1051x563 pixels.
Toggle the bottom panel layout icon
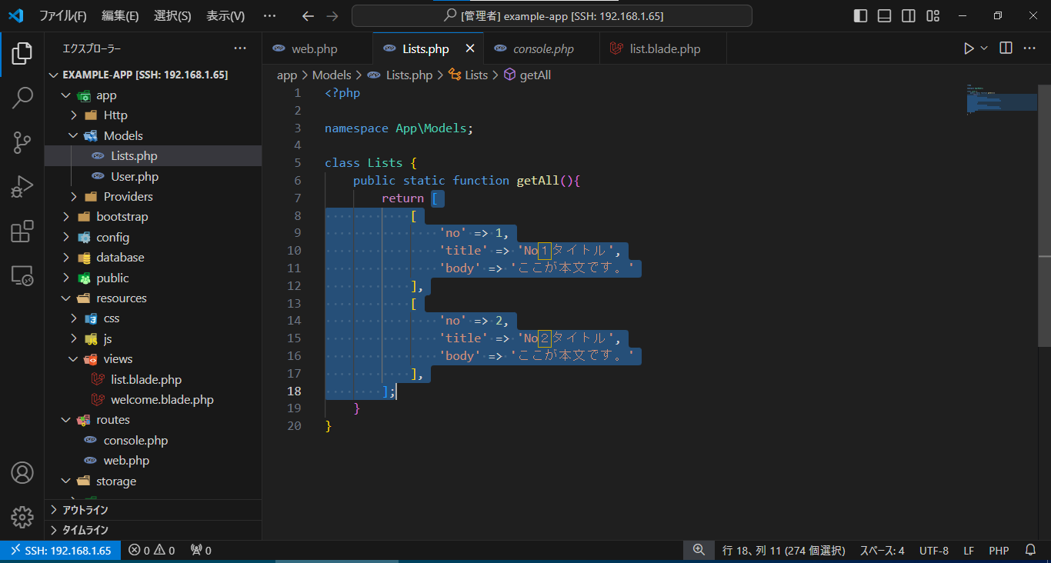point(885,15)
